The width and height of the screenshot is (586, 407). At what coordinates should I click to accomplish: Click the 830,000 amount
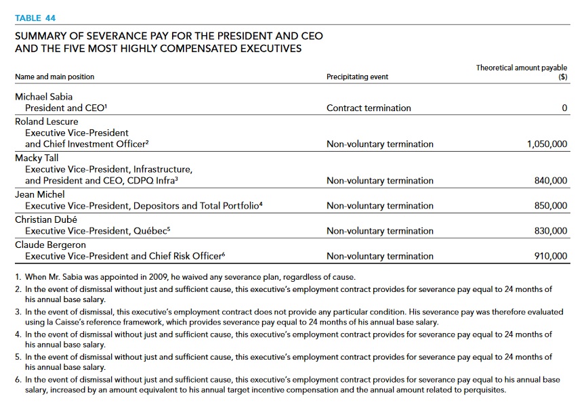coord(551,231)
